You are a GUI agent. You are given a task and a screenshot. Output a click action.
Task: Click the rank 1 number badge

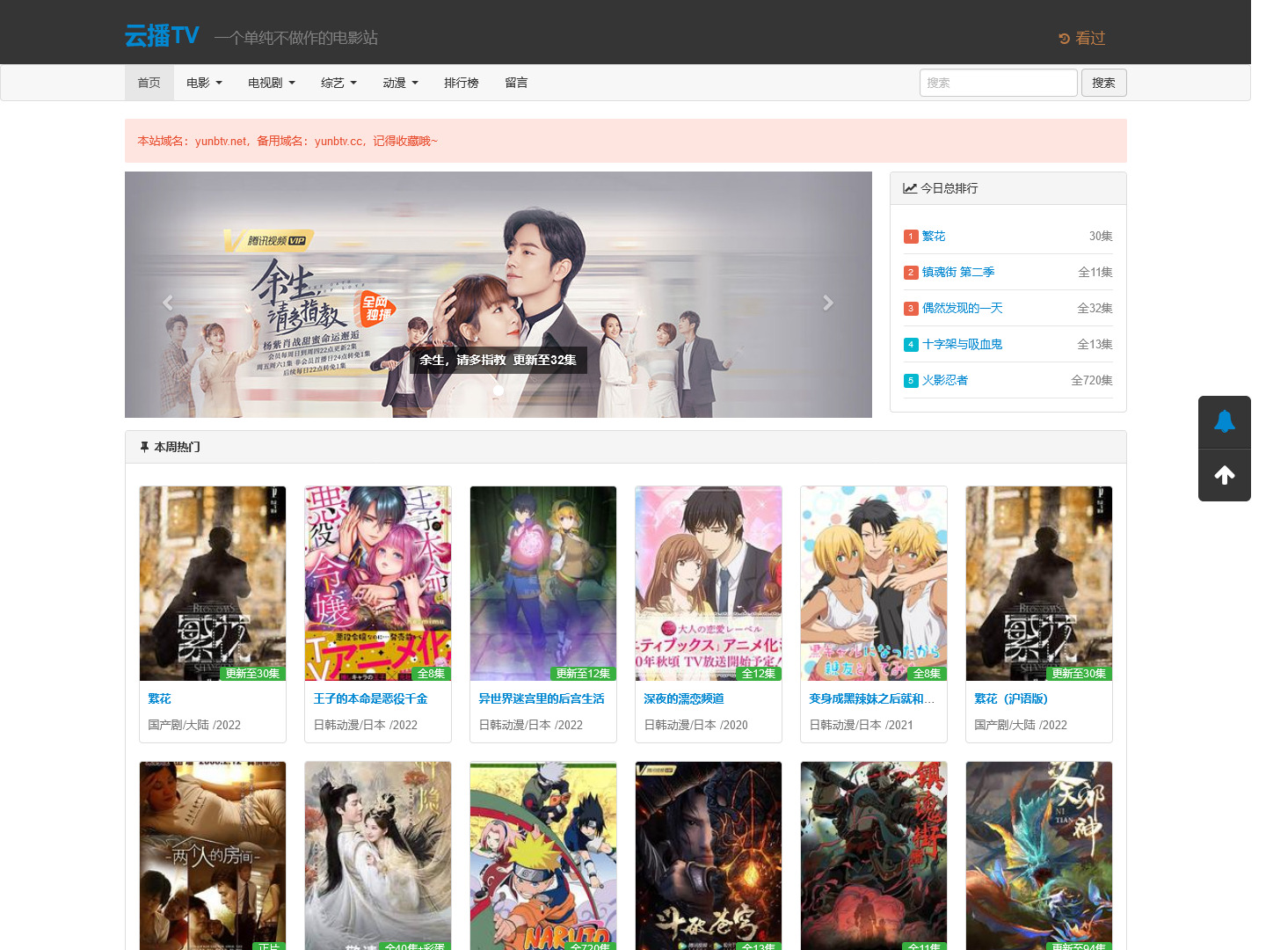pyautogui.click(x=911, y=237)
